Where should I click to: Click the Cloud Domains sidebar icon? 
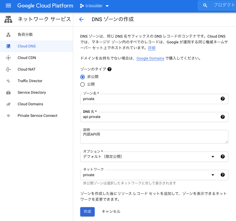coord(8,104)
